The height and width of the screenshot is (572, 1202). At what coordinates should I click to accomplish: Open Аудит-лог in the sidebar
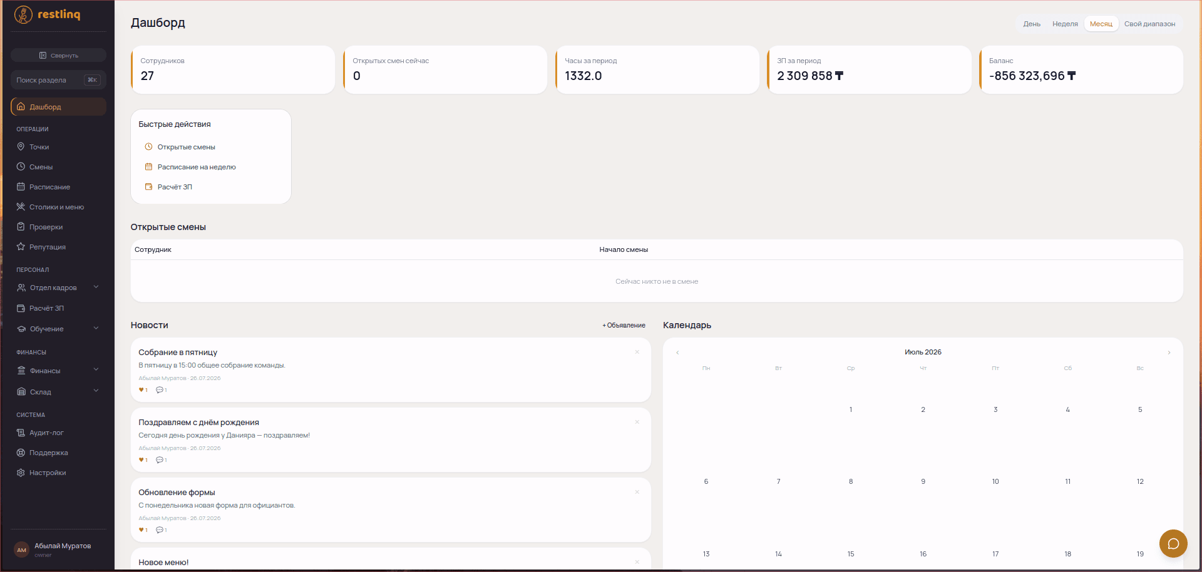pyautogui.click(x=58, y=433)
